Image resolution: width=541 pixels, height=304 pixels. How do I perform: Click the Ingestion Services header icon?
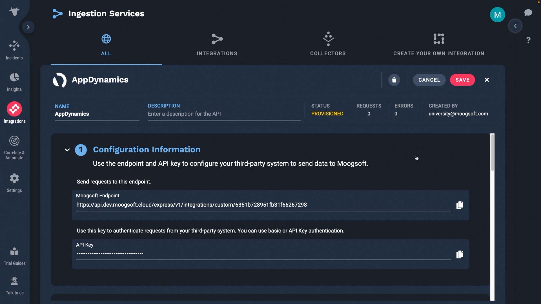point(57,14)
